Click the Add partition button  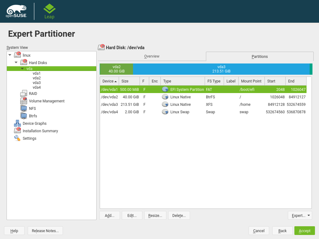click(x=110, y=215)
